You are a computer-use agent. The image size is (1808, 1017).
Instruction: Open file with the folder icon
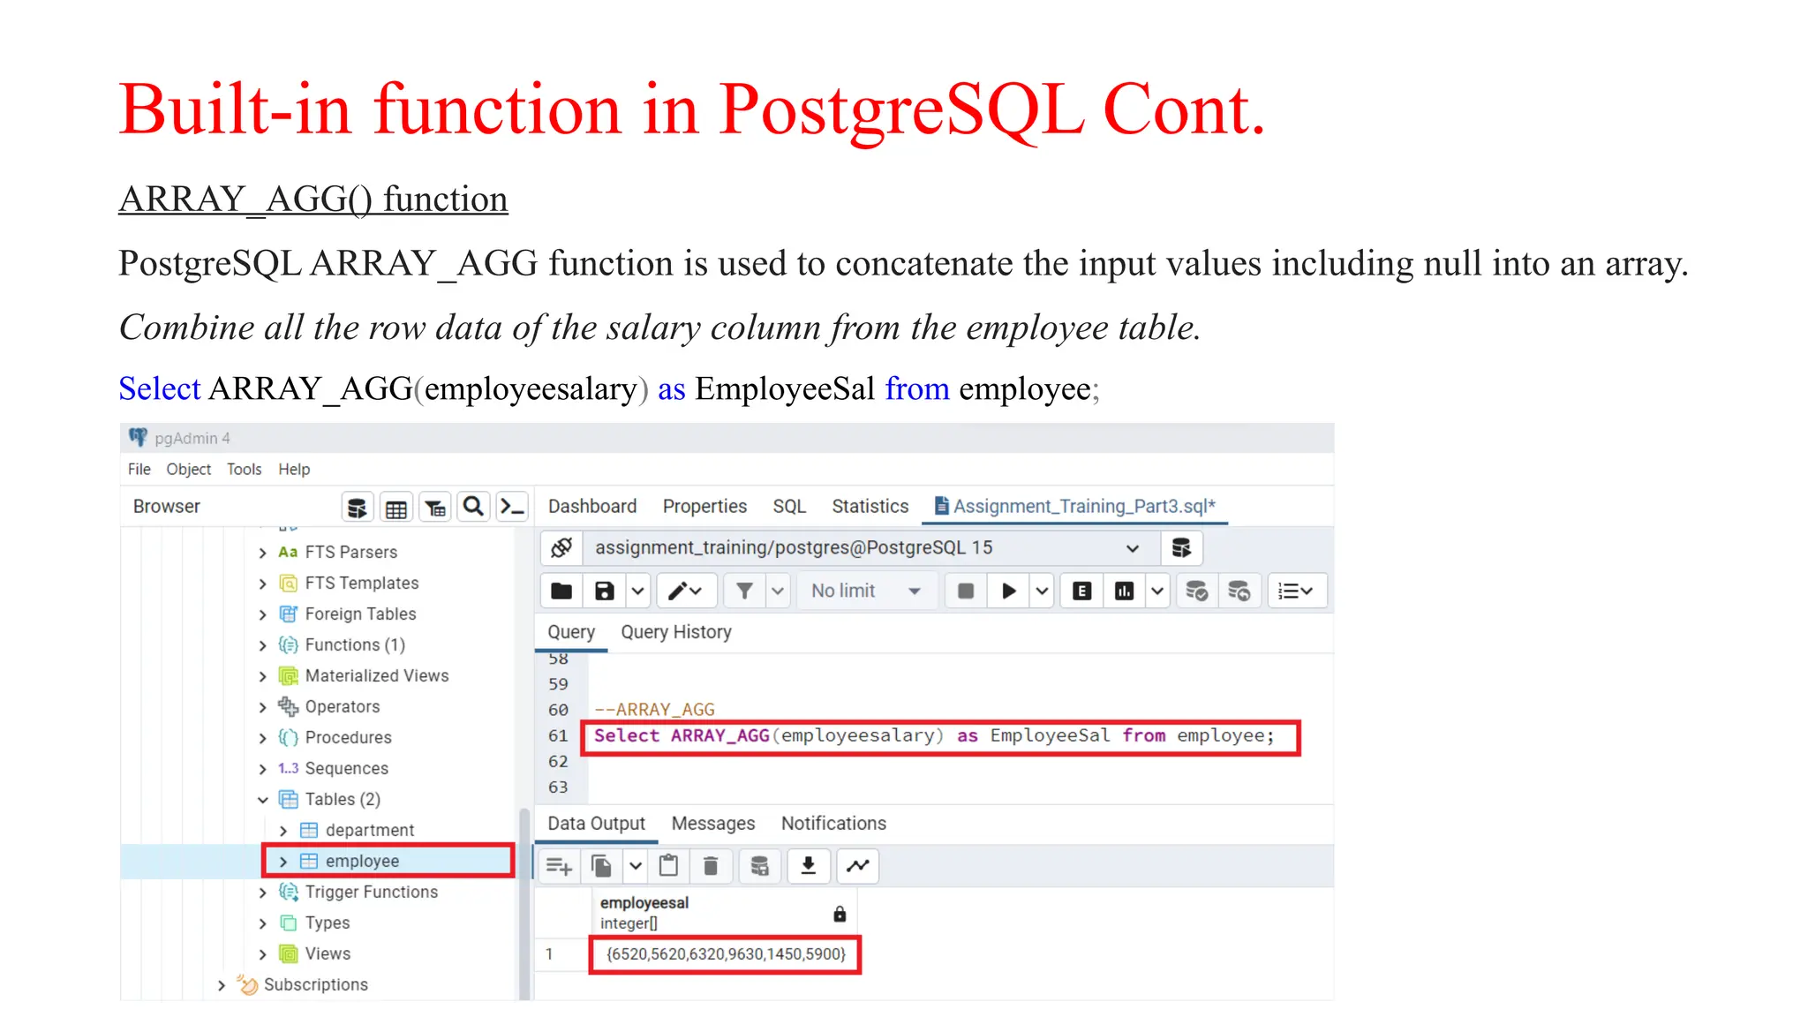pyautogui.click(x=561, y=591)
